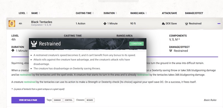Sort spells by LEVEL column
This screenshot has height=108, width=223.
(x=23, y=13)
